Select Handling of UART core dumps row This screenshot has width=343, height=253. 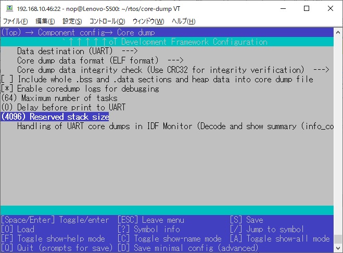(175, 126)
